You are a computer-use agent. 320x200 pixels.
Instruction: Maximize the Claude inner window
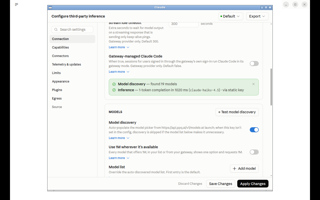[266, 7]
